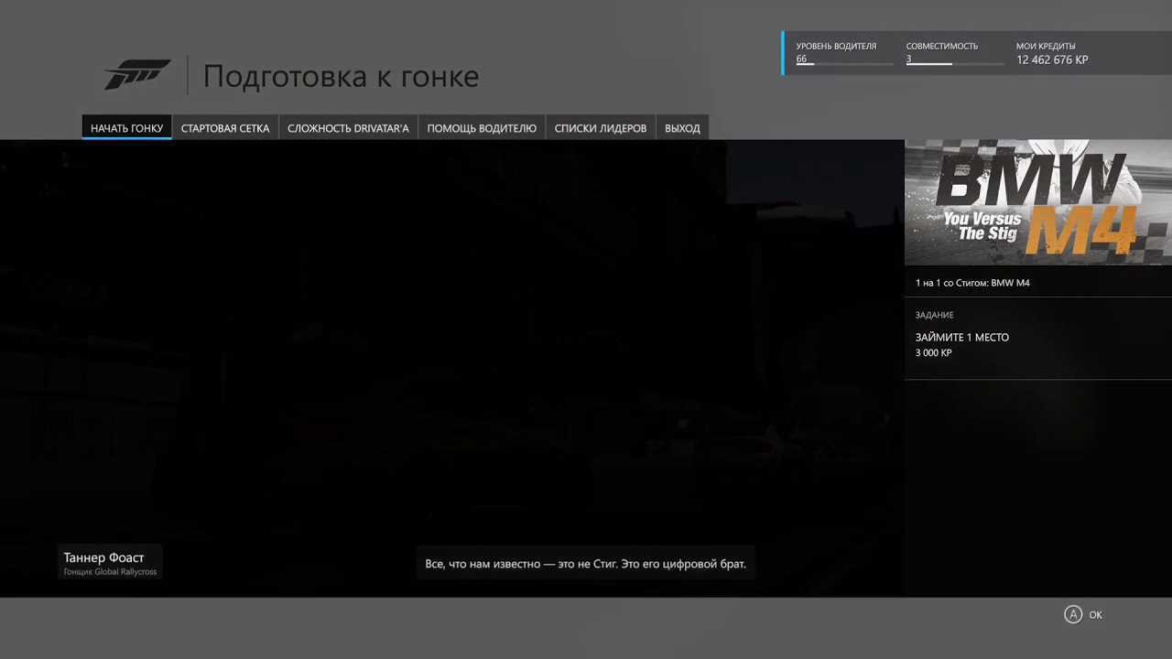The image size is (1172, 659).
Task: Click the ЗАДАНИЕ section label
Action: [x=935, y=315]
